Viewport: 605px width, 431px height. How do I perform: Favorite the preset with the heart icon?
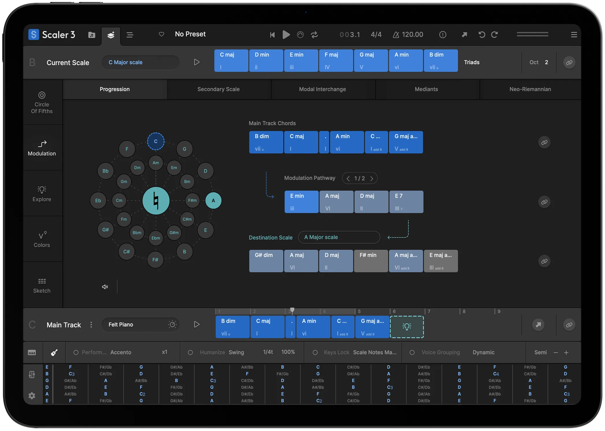tap(161, 34)
